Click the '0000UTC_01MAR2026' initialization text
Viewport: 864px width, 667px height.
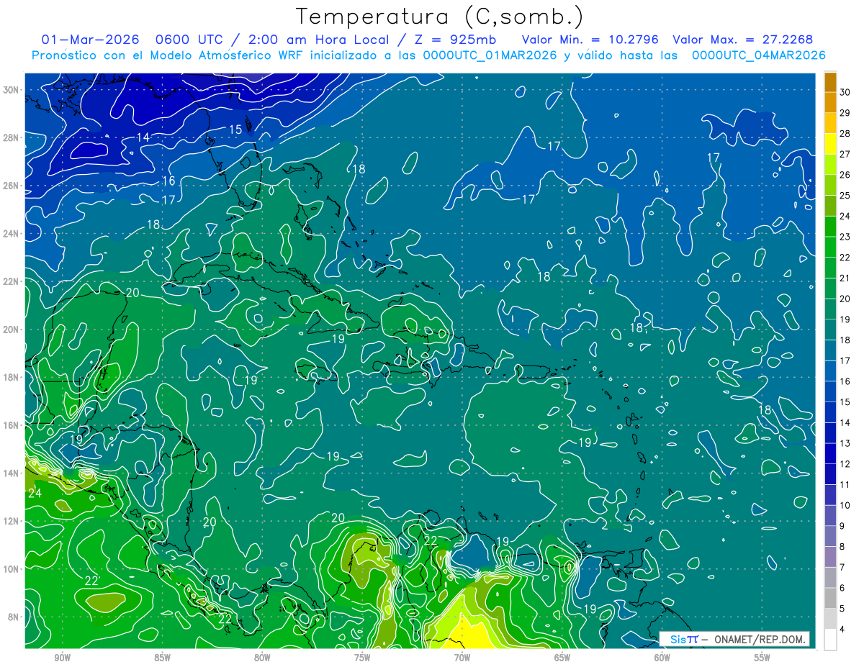491,55
